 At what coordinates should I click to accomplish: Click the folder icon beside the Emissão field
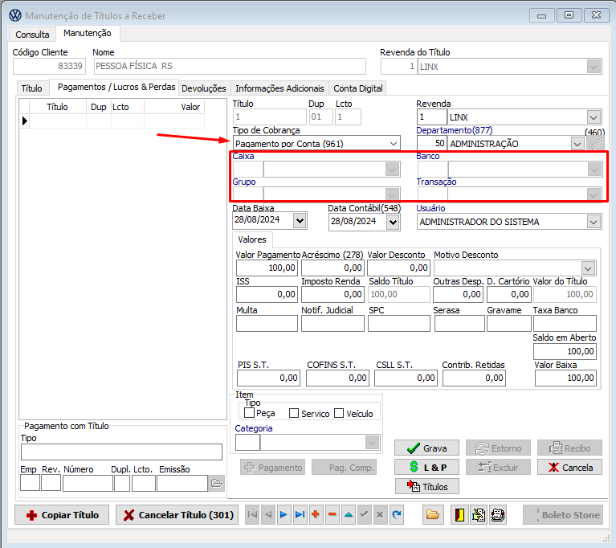216,483
